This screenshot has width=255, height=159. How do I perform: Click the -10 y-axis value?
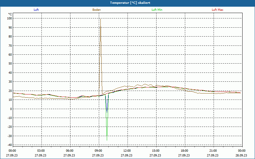[x=10, y=118]
